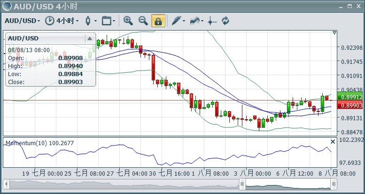Click the Close value 0.89903
365x194 pixels.
(70, 82)
